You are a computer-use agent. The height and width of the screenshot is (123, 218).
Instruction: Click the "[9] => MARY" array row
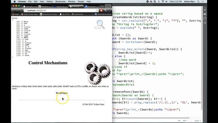tap(22, 38)
